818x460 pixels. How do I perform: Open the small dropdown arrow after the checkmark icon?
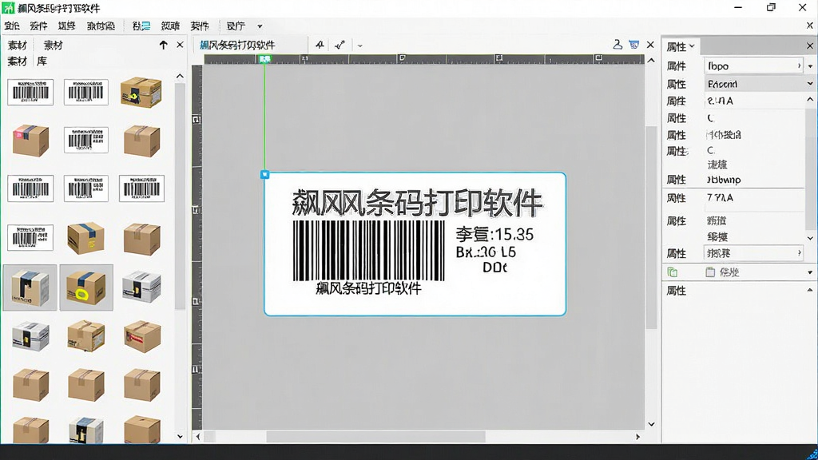[360, 46]
